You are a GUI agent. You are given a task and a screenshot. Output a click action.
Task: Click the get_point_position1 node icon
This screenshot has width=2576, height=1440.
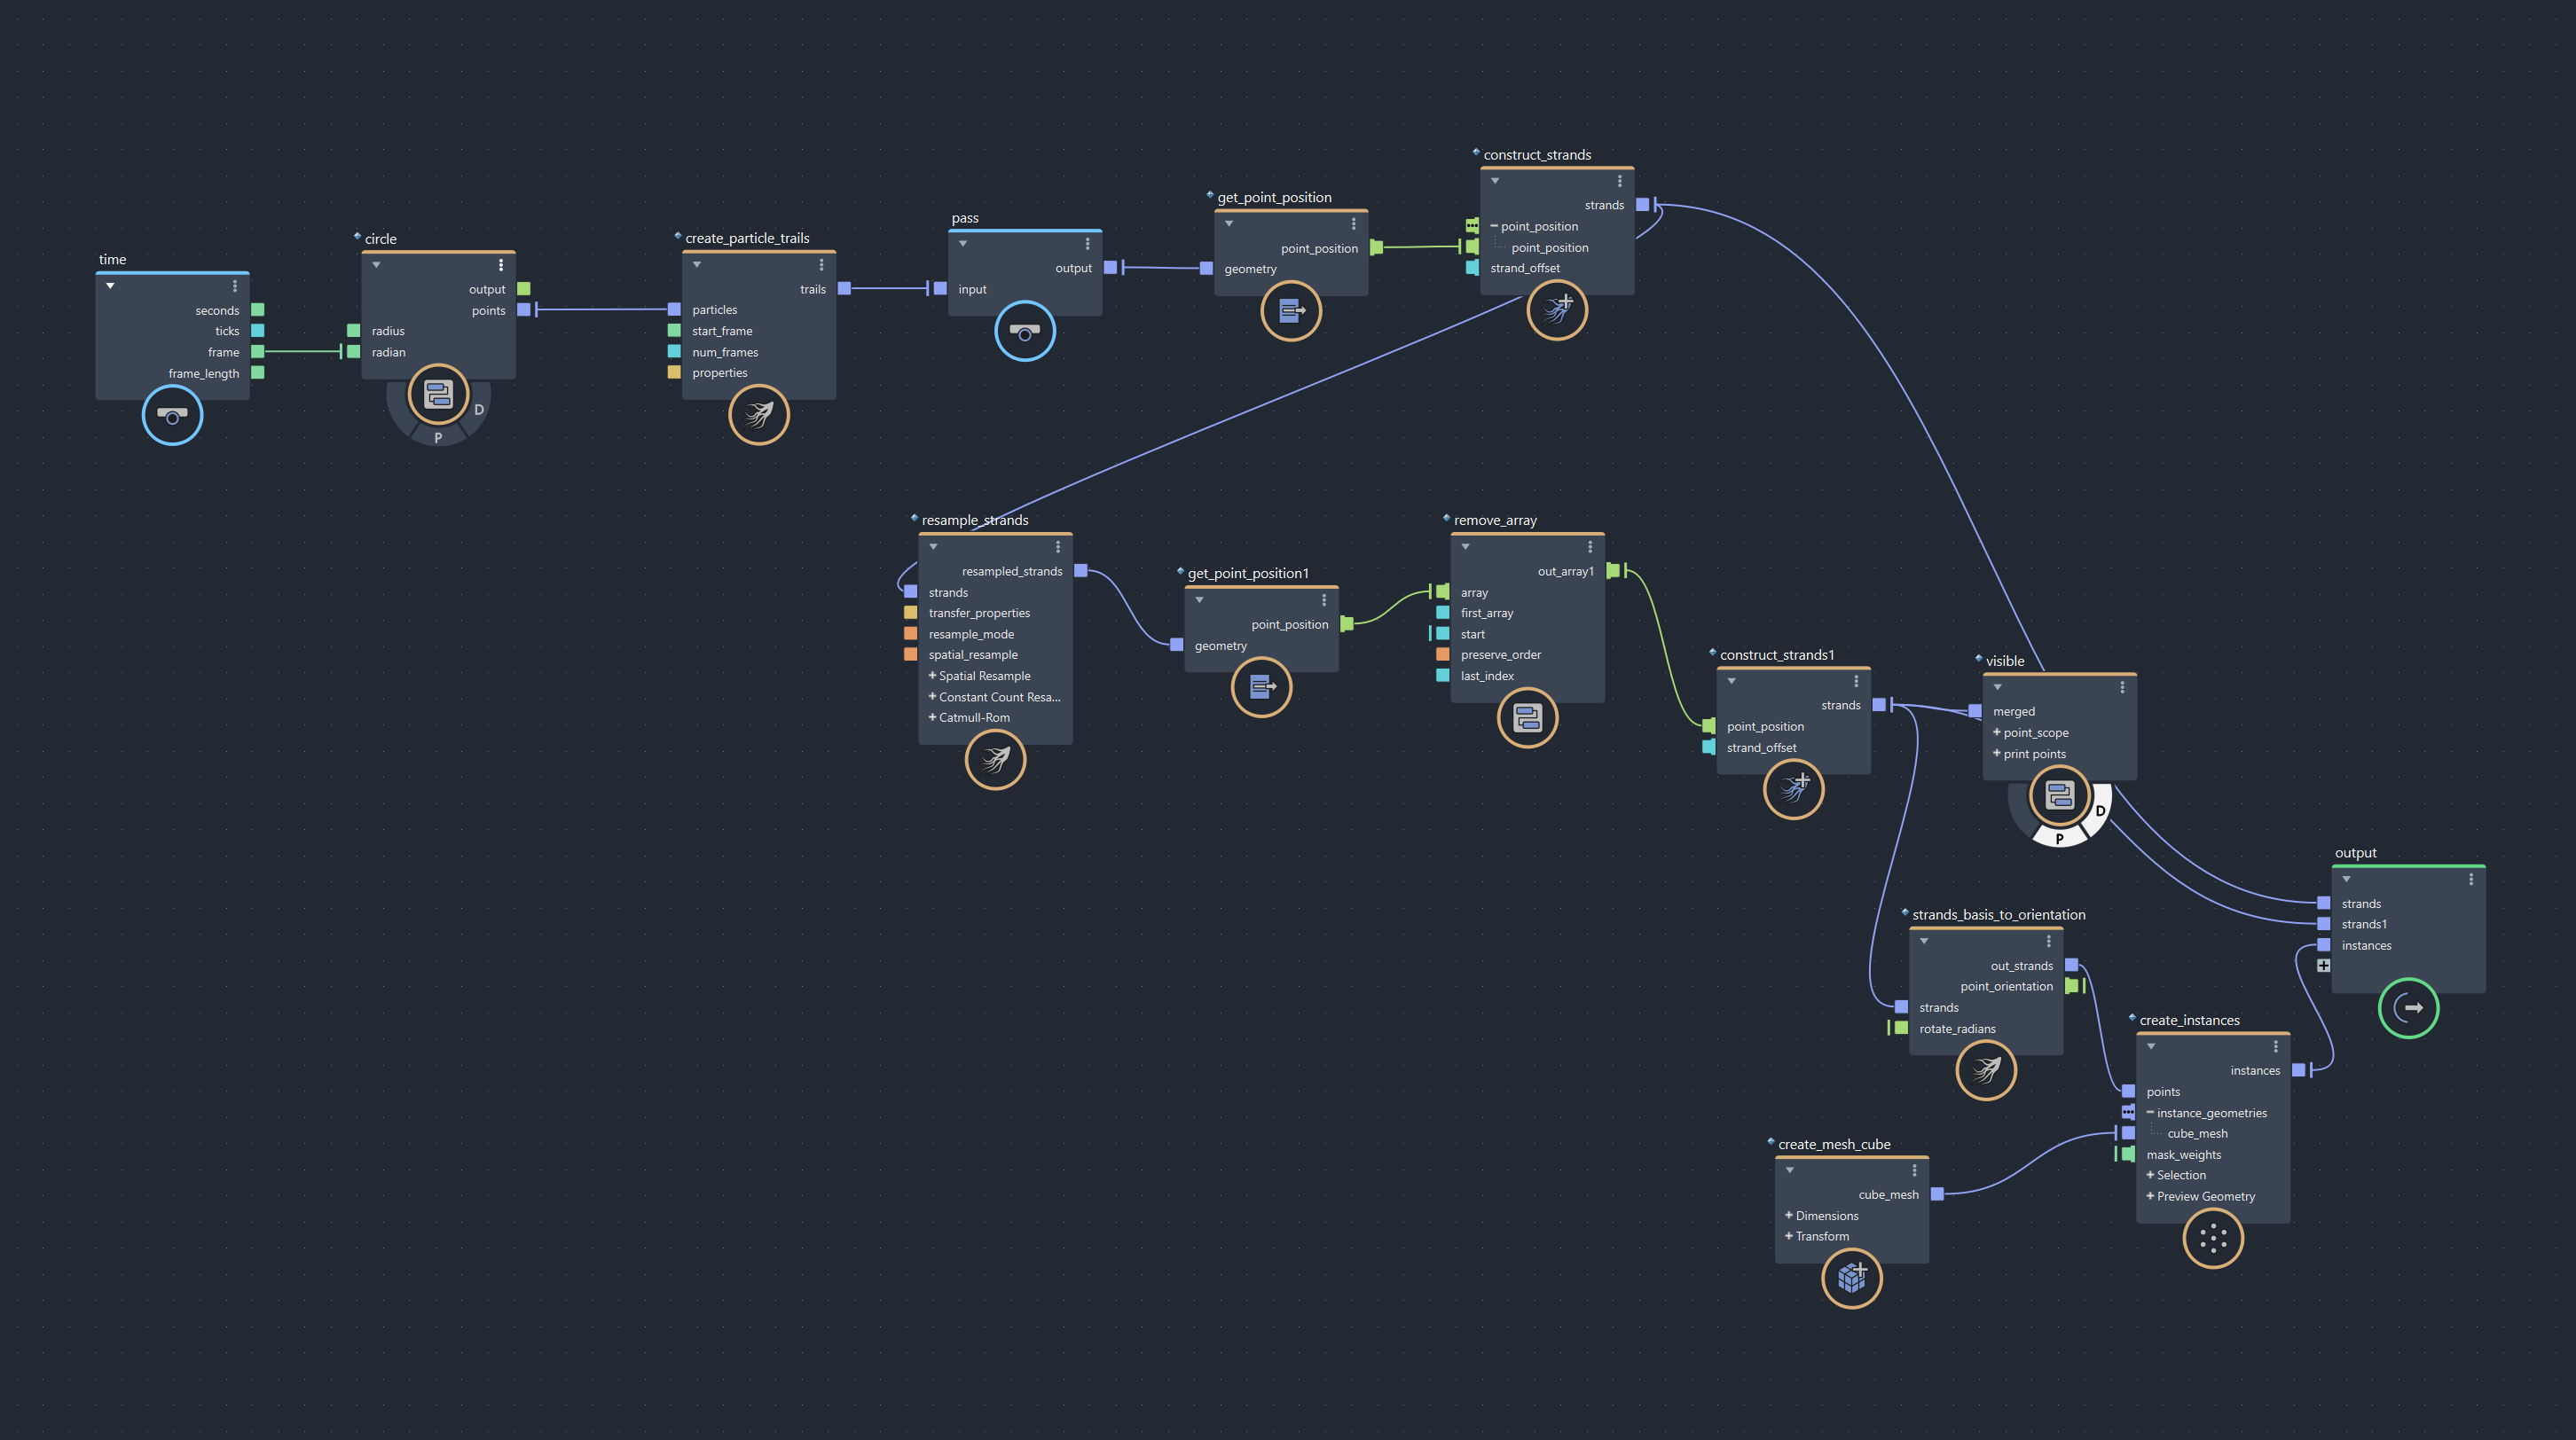[x=1261, y=686]
